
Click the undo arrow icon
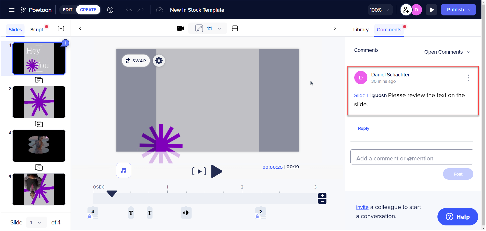pos(129,10)
